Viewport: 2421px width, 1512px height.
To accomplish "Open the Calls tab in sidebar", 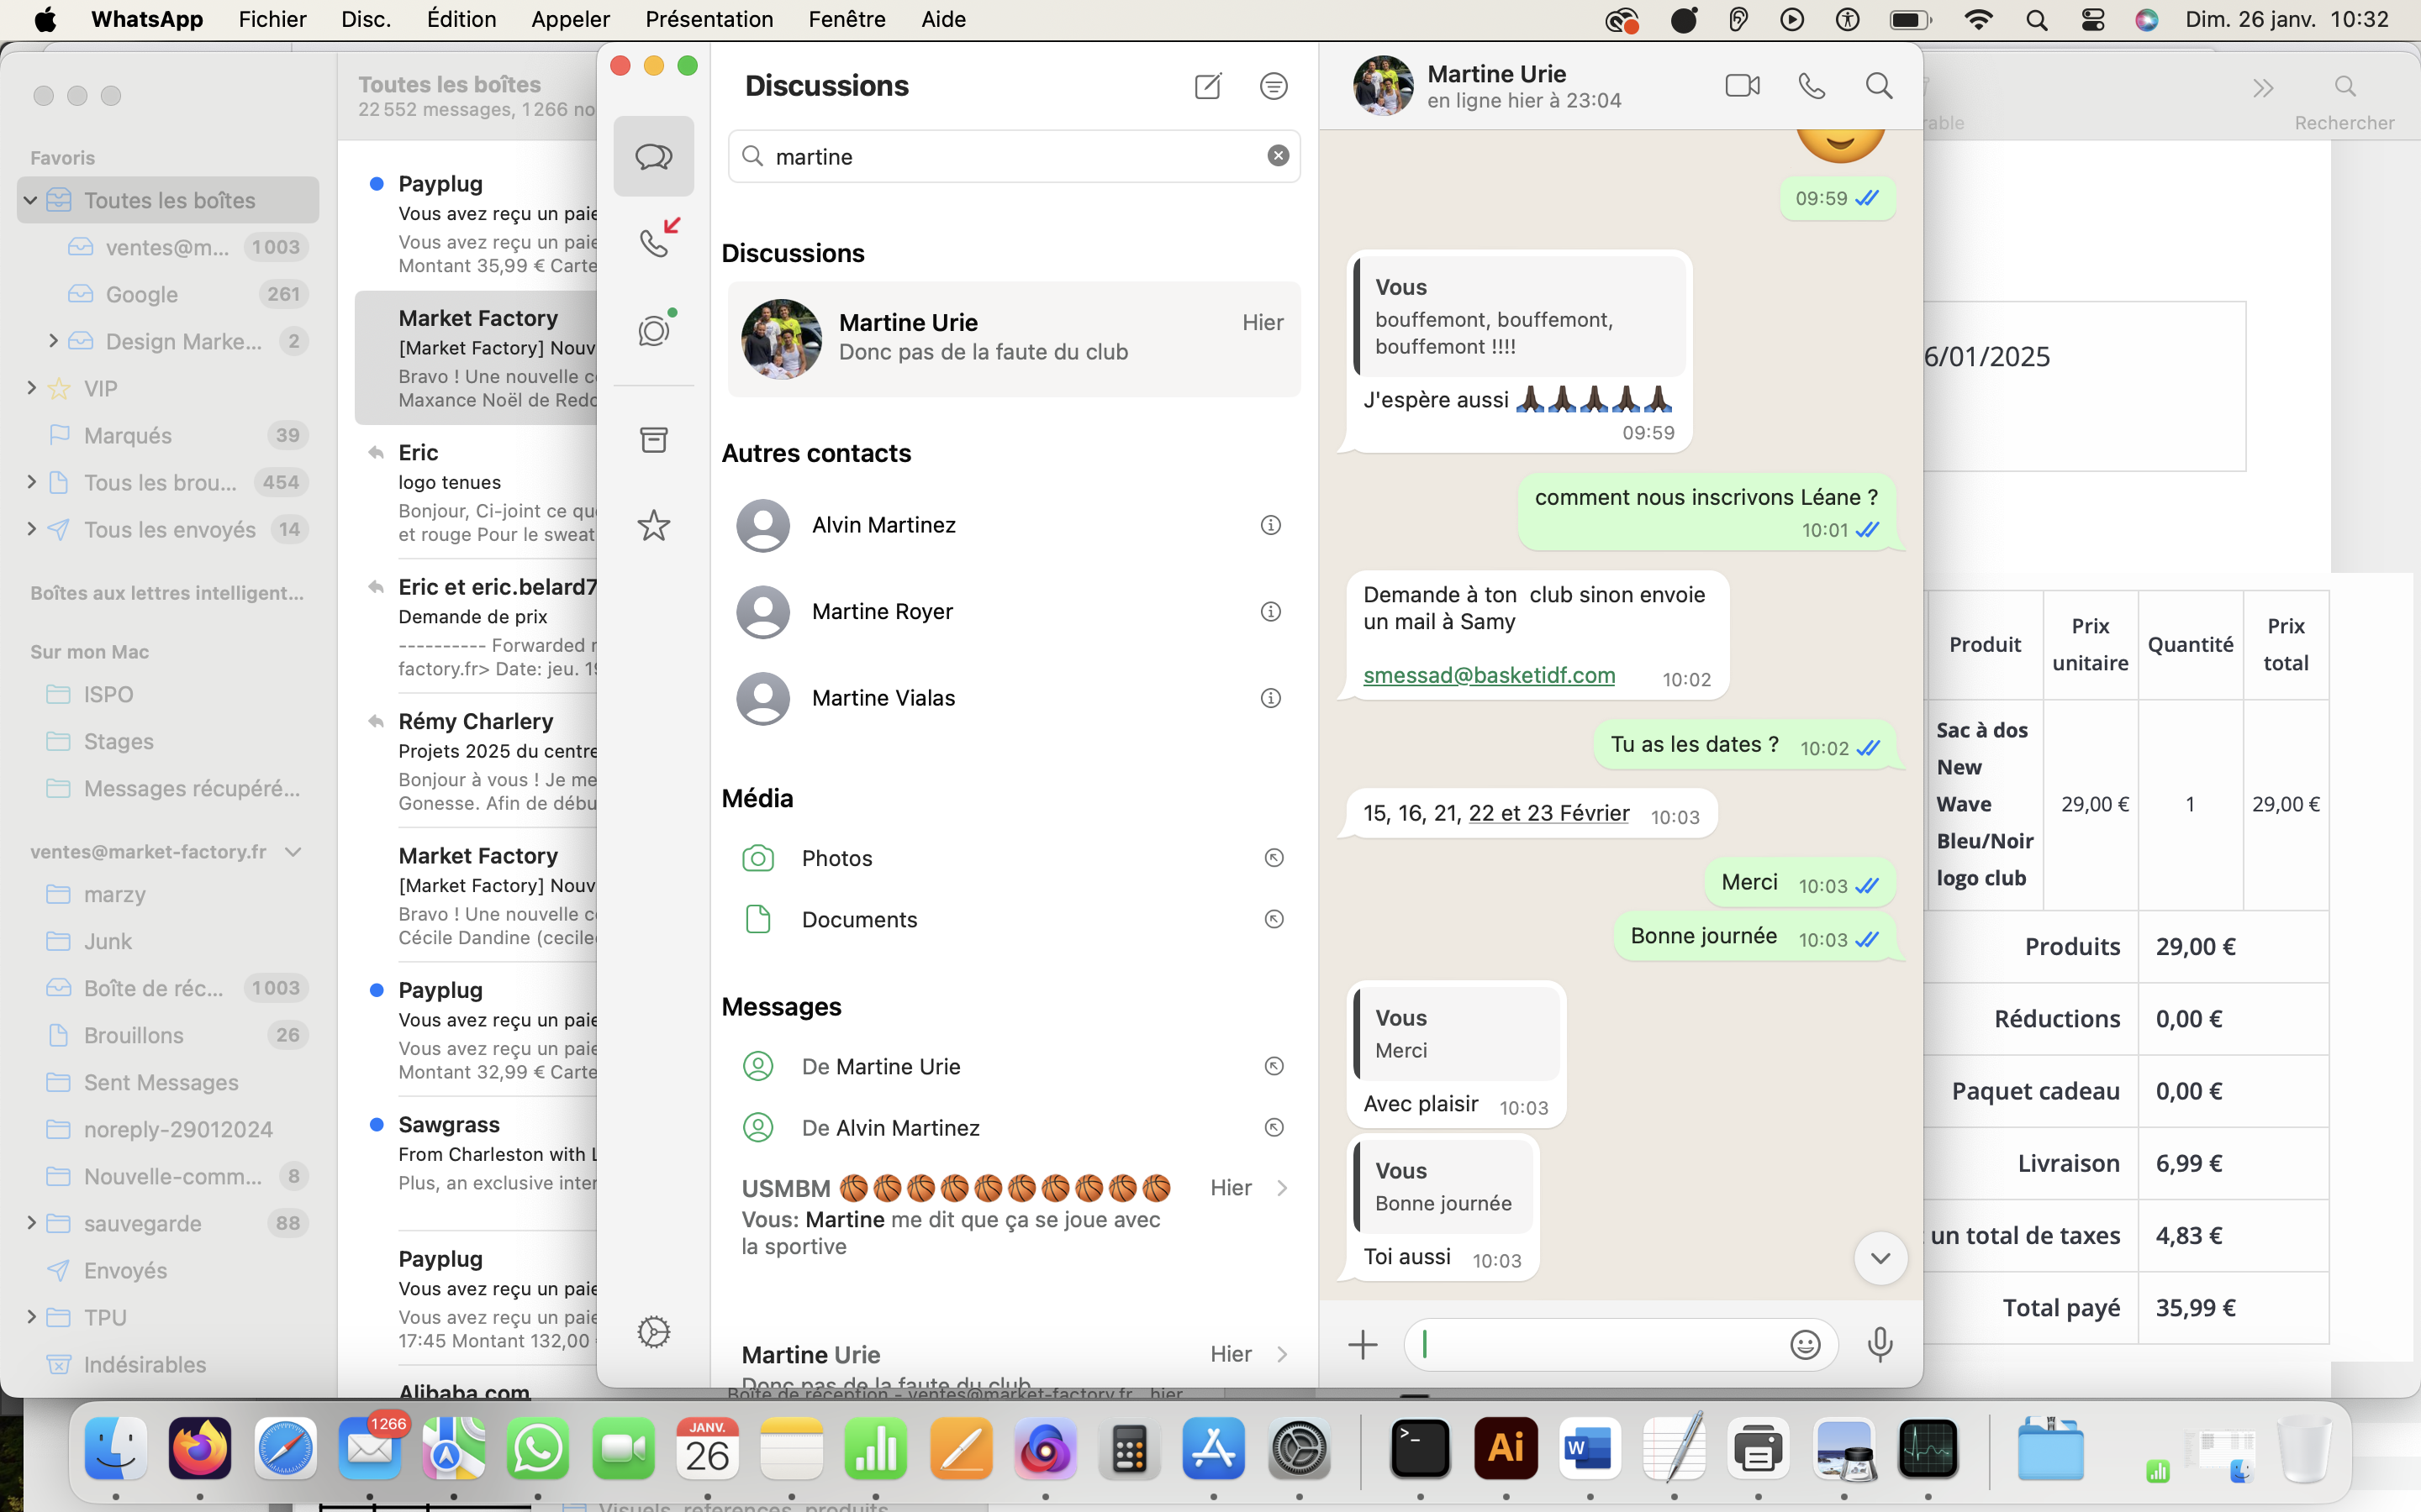I will 653,241.
